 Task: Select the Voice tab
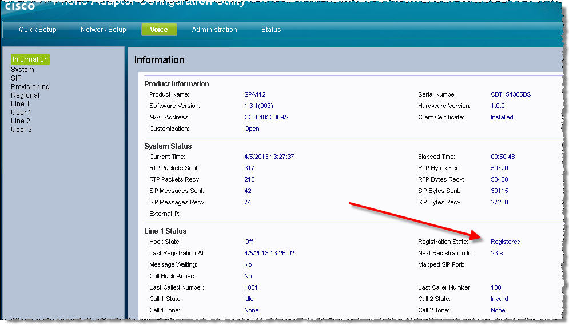(x=159, y=30)
